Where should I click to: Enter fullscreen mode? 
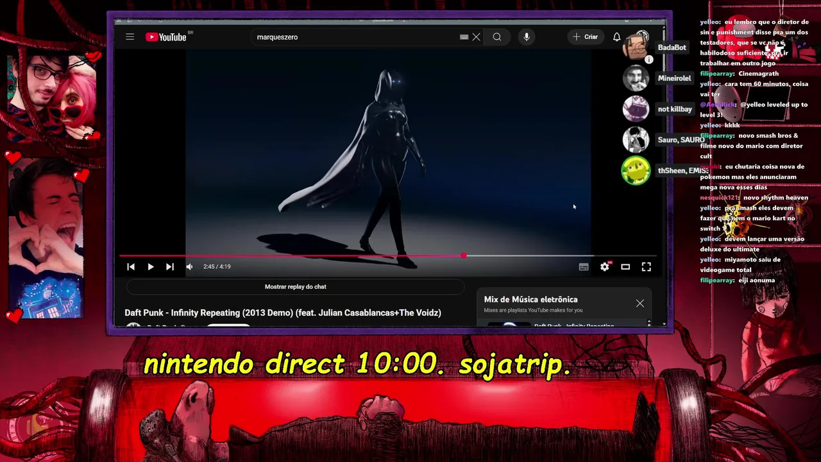click(646, 267)
